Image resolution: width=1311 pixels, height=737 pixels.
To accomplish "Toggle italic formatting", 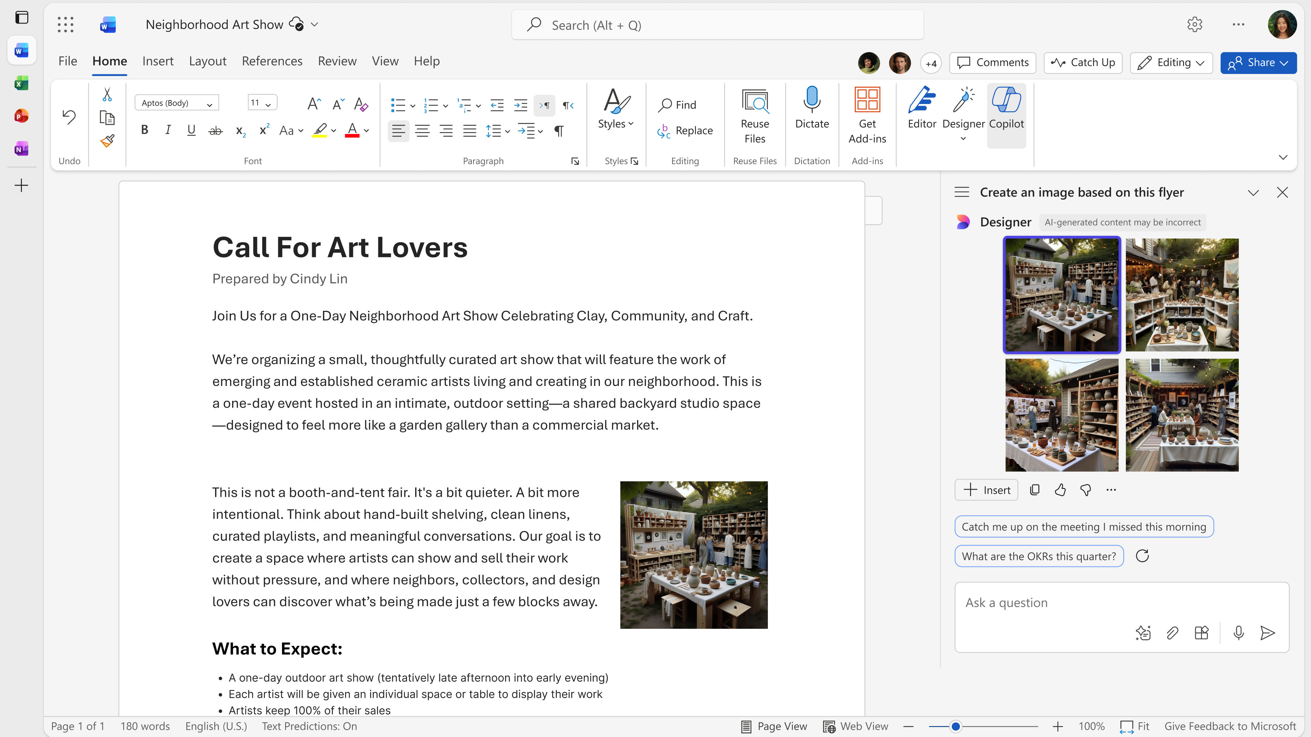I will point(167,130).
